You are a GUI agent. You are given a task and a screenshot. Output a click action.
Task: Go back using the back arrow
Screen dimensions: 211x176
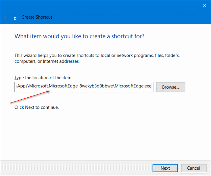pos(5,17)
